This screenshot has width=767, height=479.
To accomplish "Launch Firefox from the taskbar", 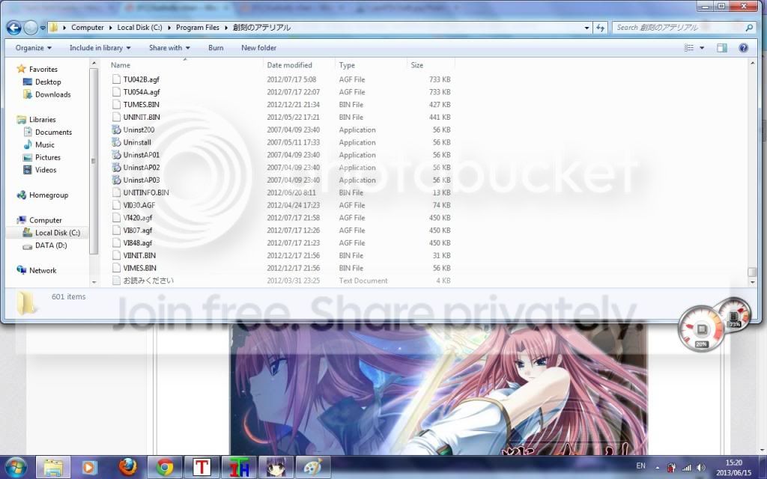I will click(128, 467).
